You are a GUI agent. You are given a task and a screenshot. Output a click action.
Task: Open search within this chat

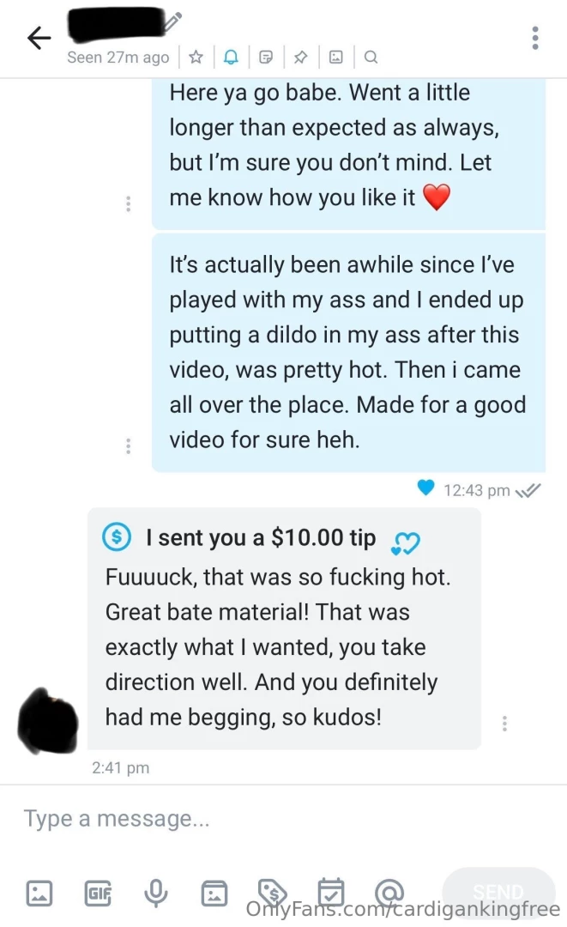pyautogui.click(x=370, y=57)
